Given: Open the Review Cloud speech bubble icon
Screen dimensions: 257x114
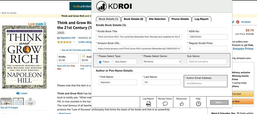Looking at the screenshot, I should point(165,104).
